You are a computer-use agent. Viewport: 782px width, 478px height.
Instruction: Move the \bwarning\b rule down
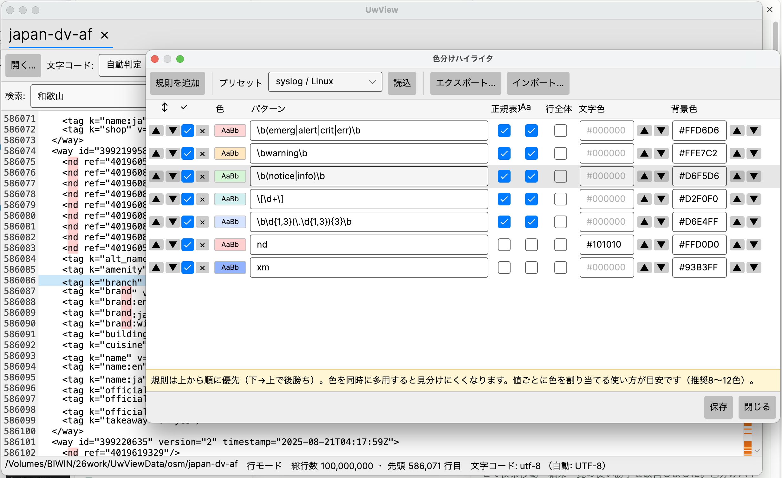[173, 153]
